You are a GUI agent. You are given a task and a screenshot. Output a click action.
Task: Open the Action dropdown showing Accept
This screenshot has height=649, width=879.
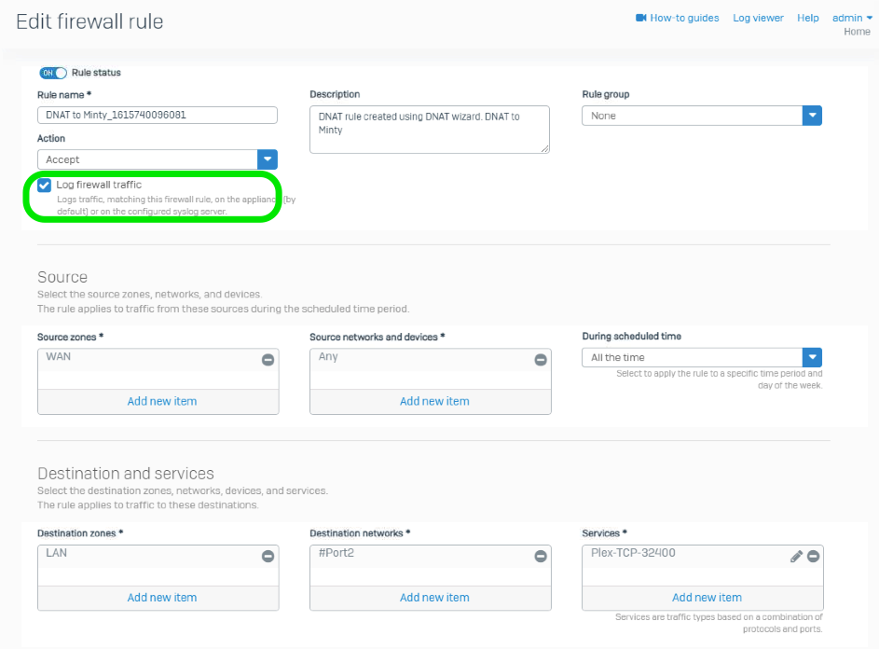(x=268, y=159)
